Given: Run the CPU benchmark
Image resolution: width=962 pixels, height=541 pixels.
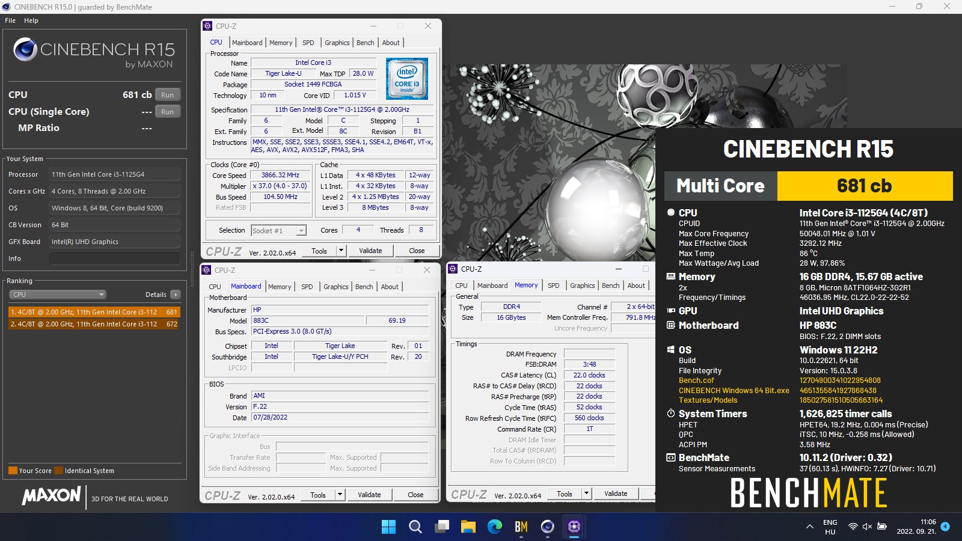Looking at the screenshot, I should pos(168,95).
